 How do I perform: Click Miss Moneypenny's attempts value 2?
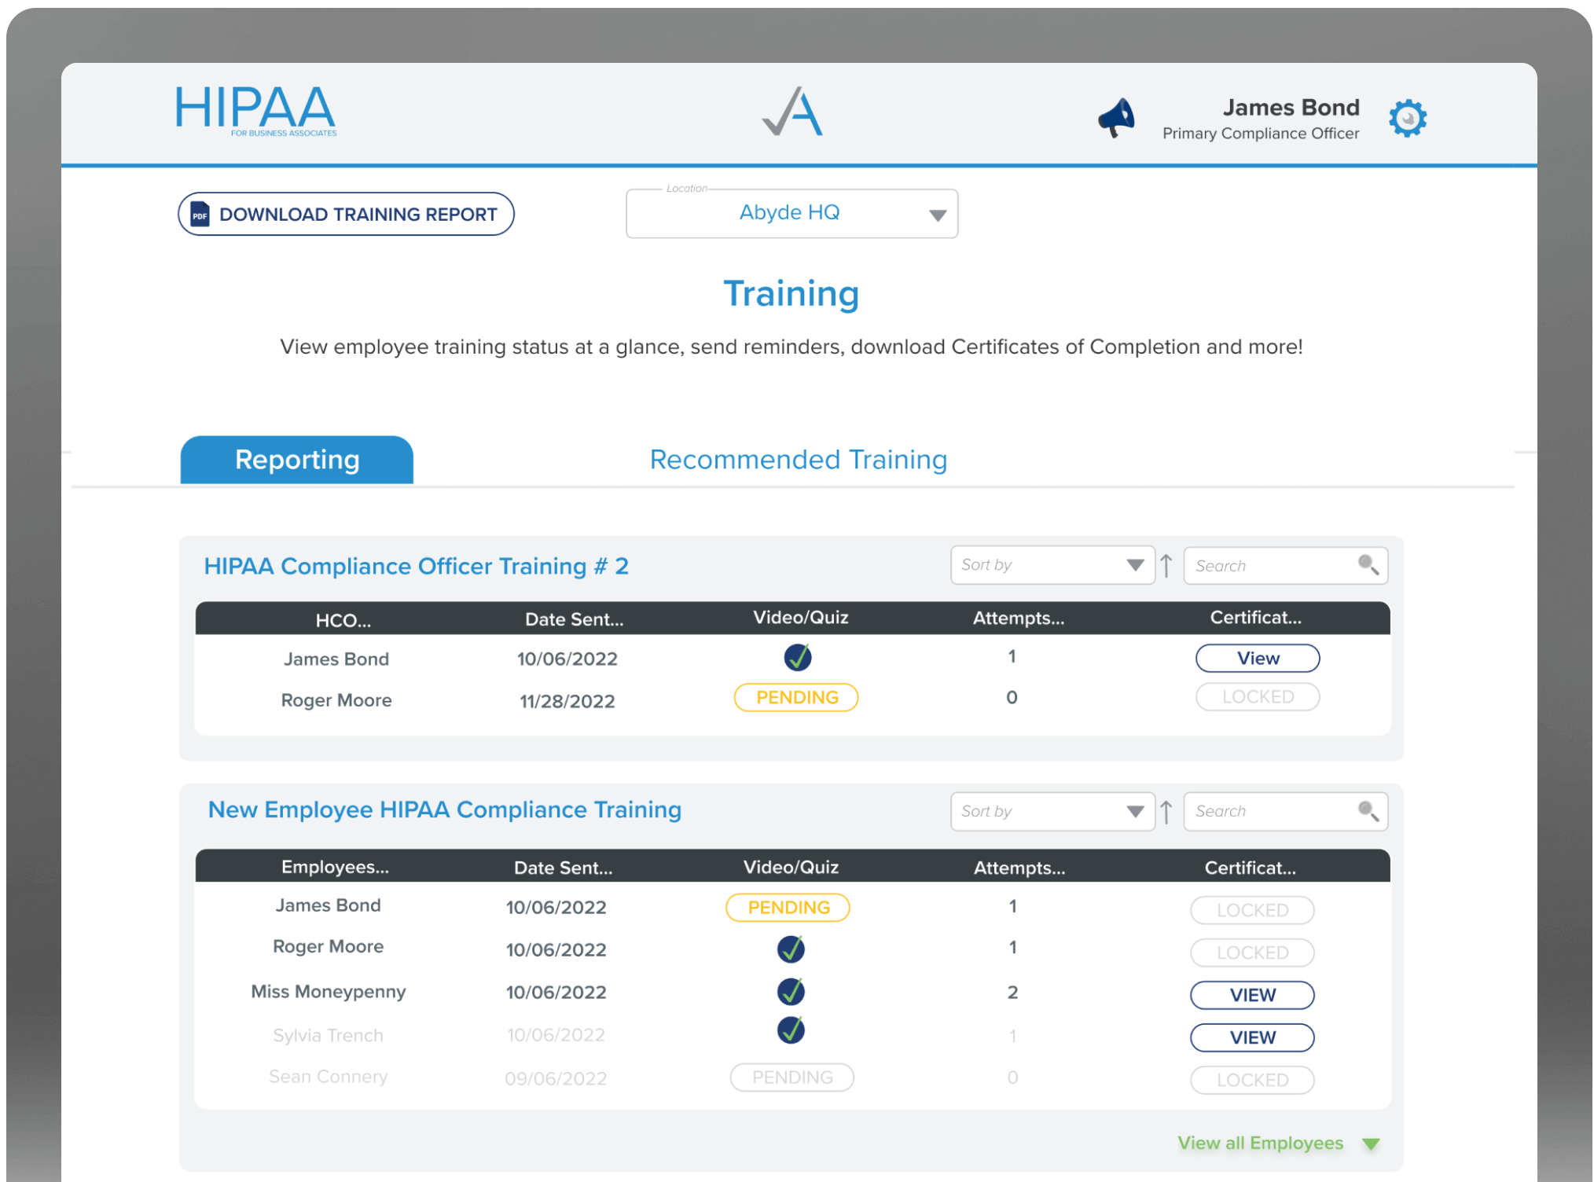click(x=1012, y=993)
